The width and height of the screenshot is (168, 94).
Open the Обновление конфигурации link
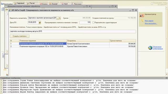pos(157,48)
